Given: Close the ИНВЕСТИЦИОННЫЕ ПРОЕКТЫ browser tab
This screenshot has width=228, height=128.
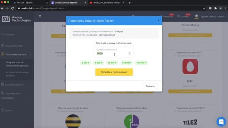Looking at the screenshot, I should coord(124,2).
